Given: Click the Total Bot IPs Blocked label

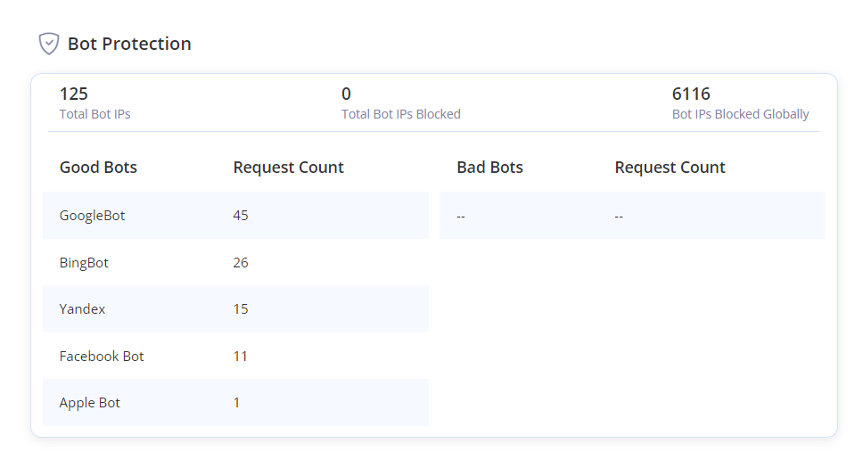Looking at the screenshot, I should pos(401,114).
